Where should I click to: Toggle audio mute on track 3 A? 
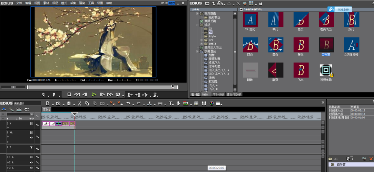(31, 168)
